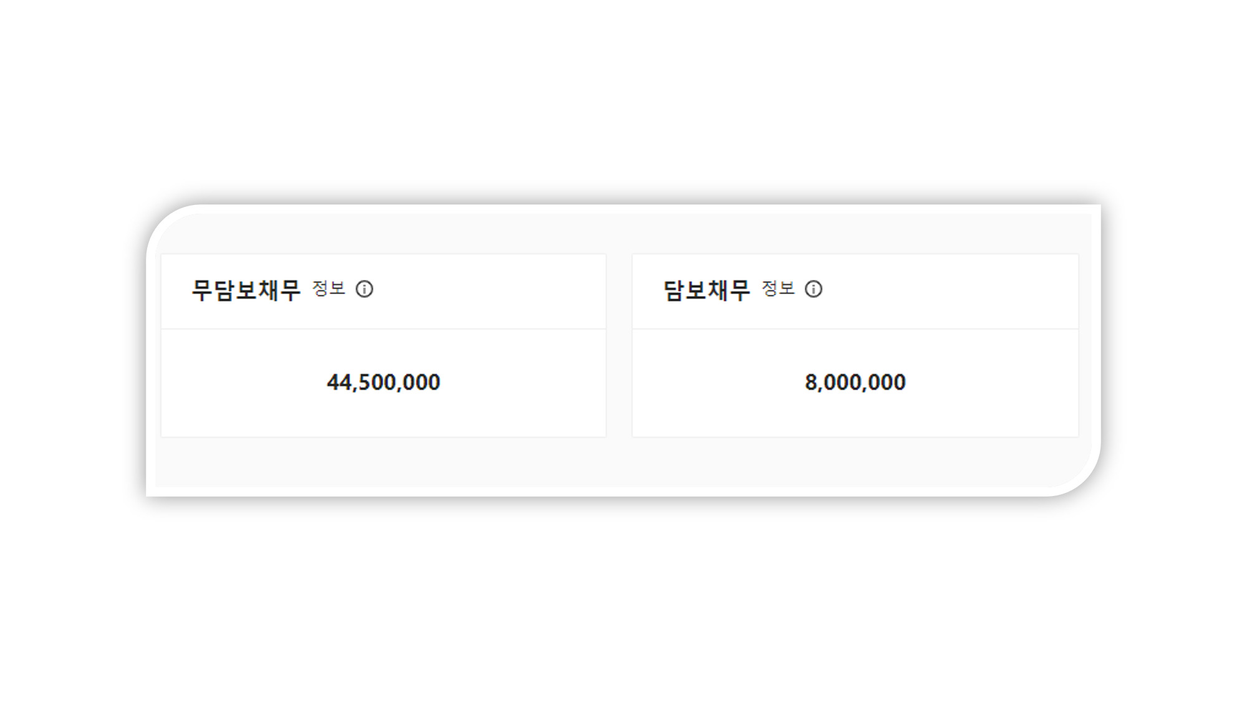Focus the right card showing 8,000,000
1247x701 pixels.
click(855, 346)
